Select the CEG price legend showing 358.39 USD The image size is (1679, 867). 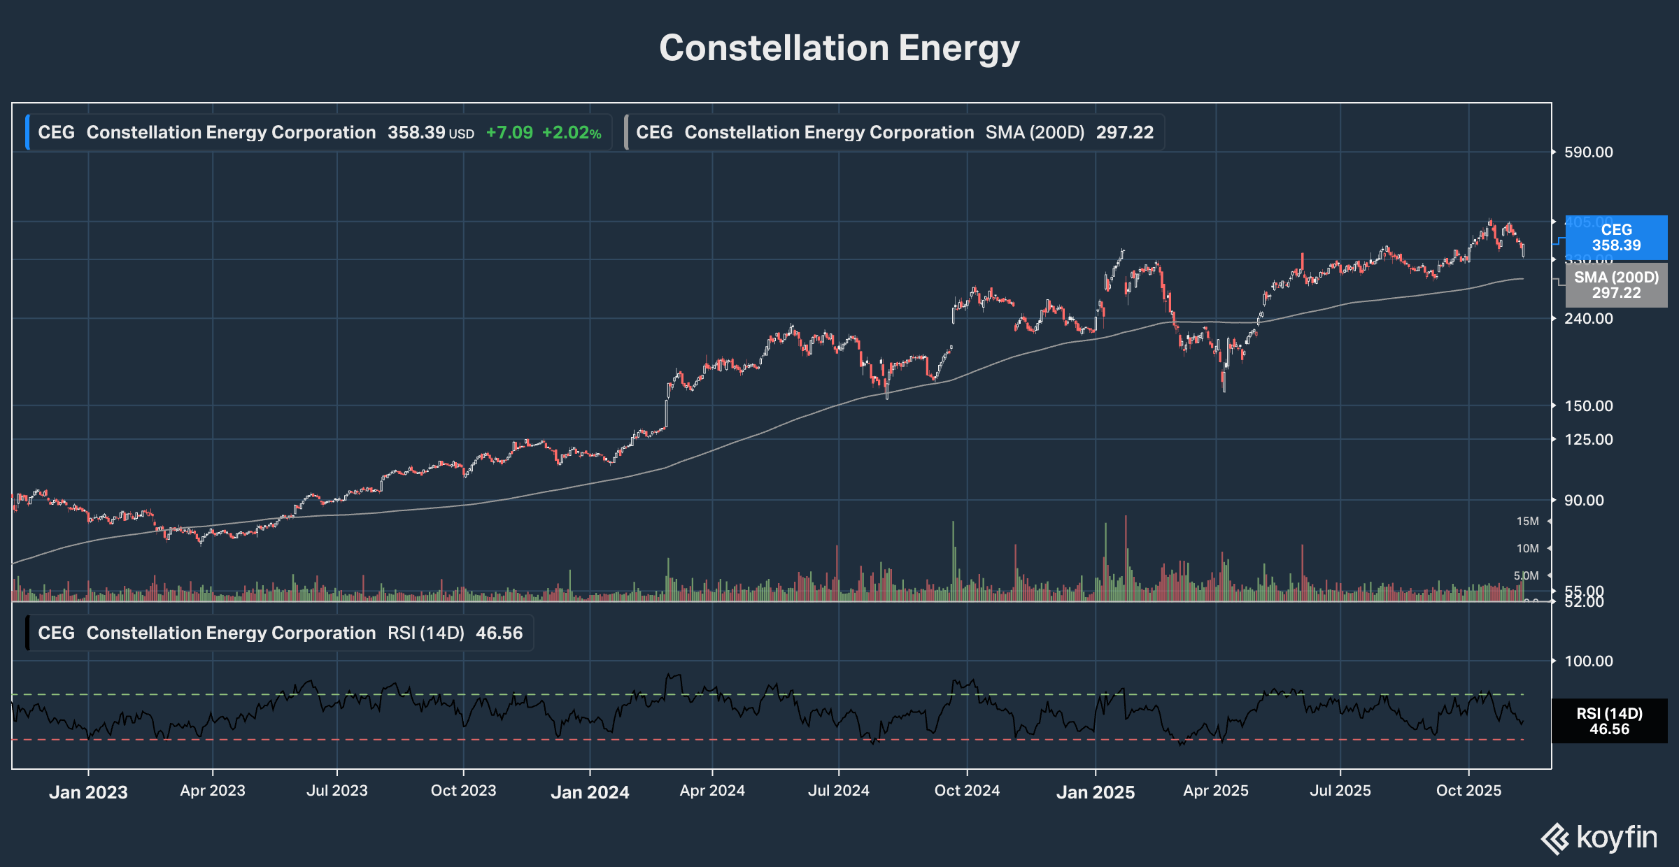(320, 132)
